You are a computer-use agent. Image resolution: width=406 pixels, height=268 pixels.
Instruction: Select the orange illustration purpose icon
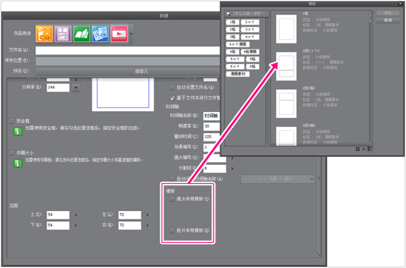(x=44, y=33)
